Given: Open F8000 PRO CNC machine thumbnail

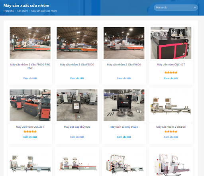Looking at the screenshot, I should [x=30, y=43].
